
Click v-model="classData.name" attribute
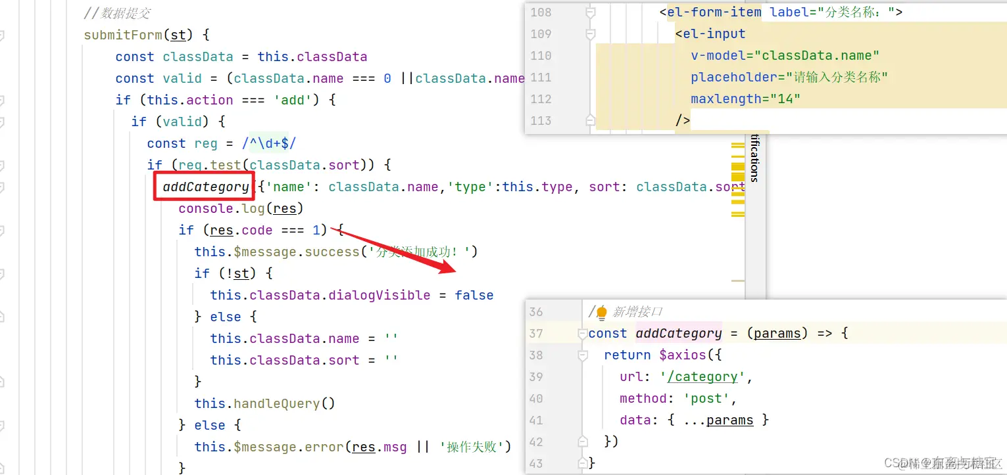tap(785, 56)
